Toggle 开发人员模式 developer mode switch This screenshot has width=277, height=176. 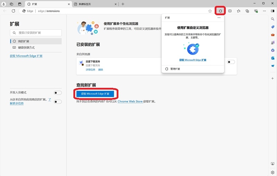click(57, 93)
